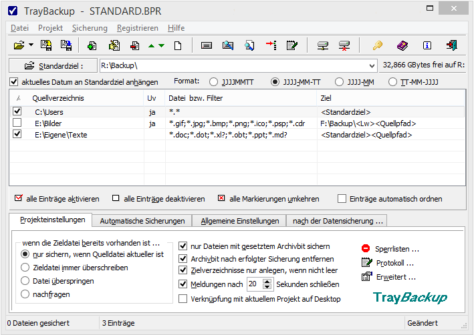
Task: Open nach der Datensicherung tab
Action: tap(338, 221)
